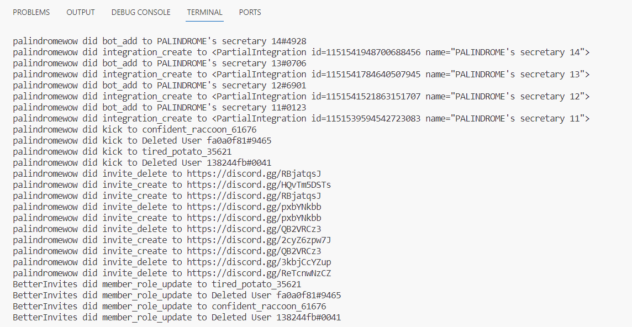Click BetterInvites member_role_update line for tired_potato_35621
Viewport: 632px width, 327px height.
tap(157, 284)
